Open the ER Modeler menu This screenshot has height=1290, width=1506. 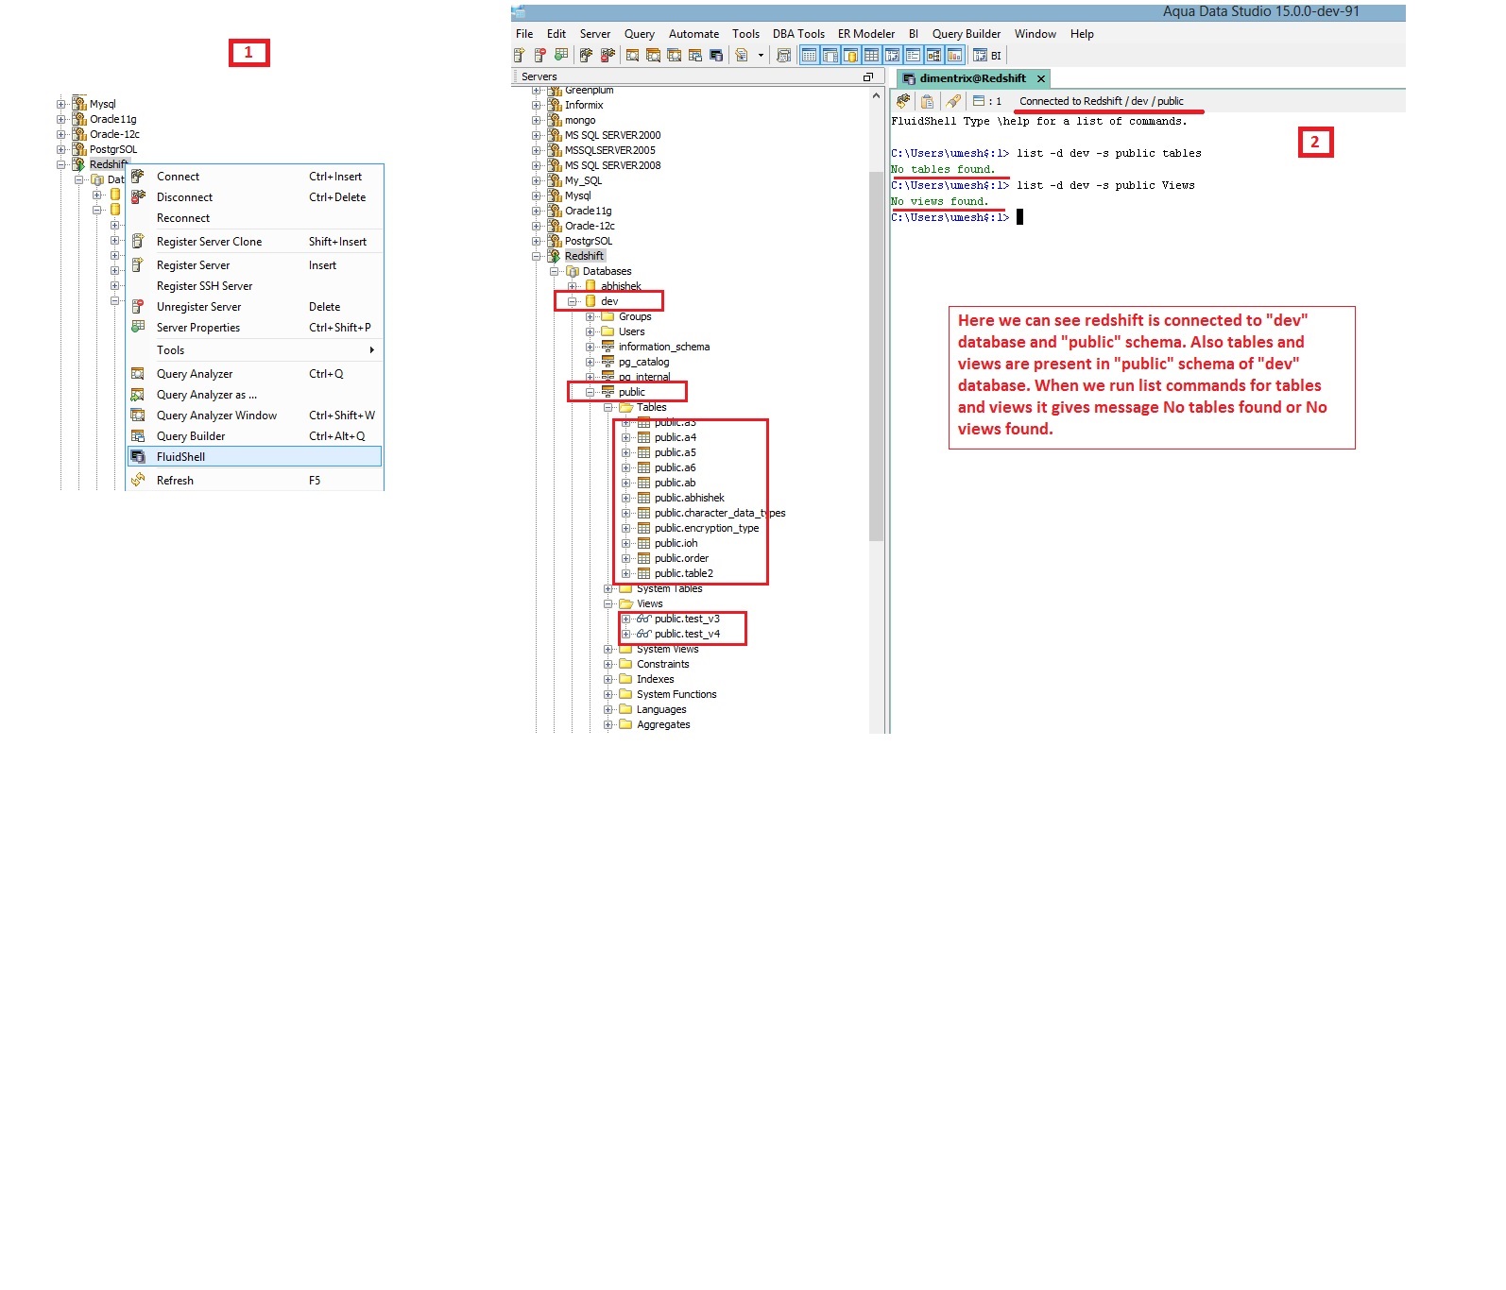[x=866, y=34]
